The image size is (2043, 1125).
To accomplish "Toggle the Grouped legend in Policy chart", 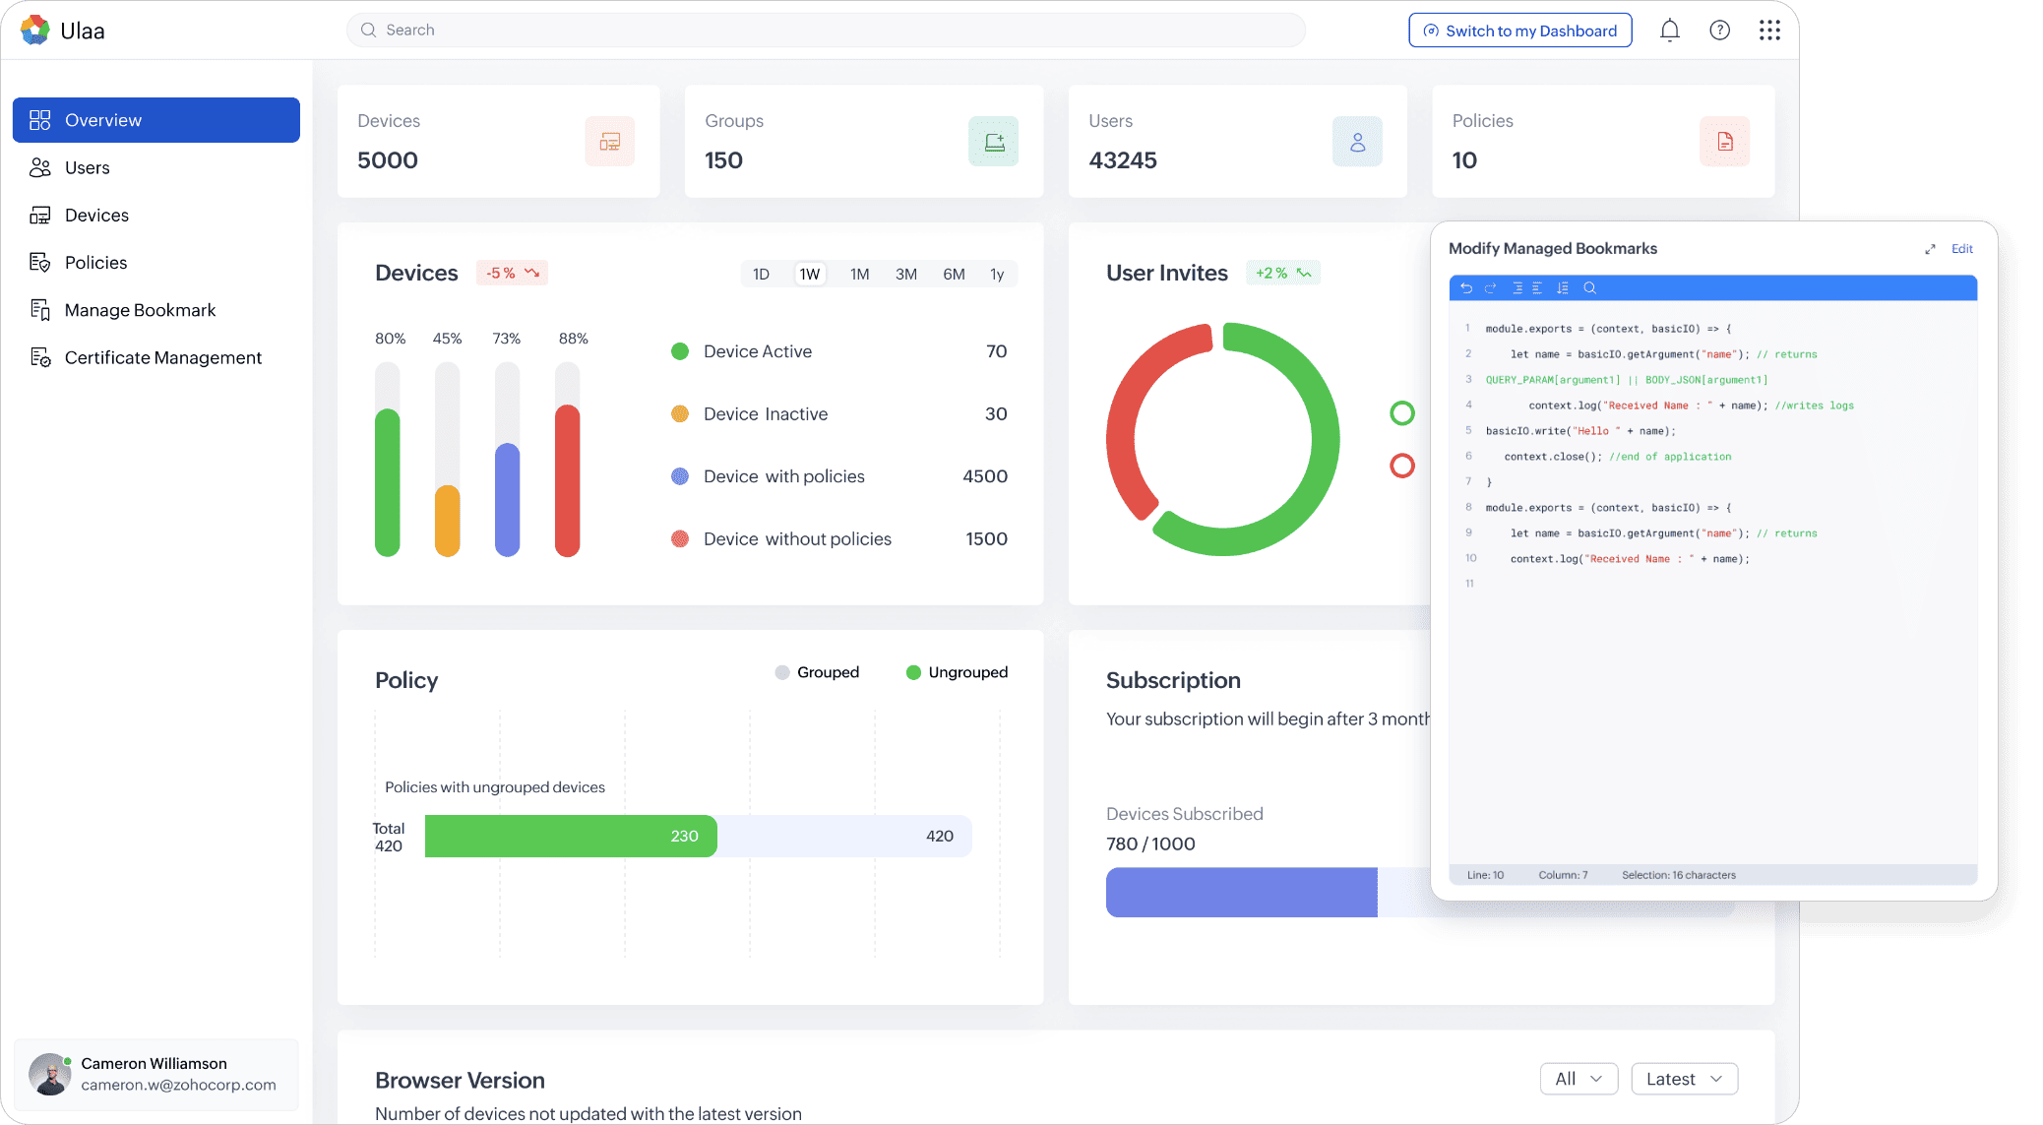I will tap(817, 672).
